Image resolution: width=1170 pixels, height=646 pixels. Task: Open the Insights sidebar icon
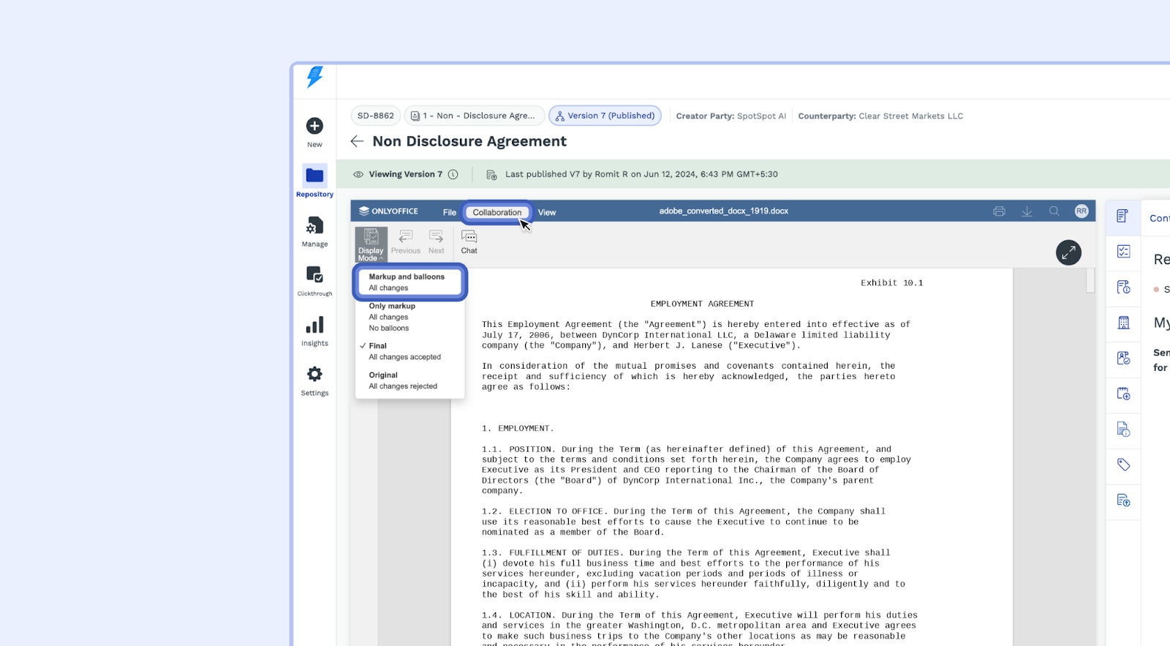[x=314, y=331]
